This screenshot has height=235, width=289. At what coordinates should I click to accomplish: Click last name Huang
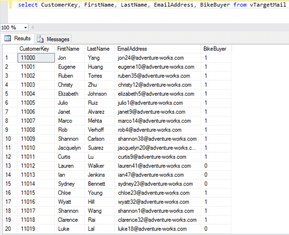(x=95, y=67)
